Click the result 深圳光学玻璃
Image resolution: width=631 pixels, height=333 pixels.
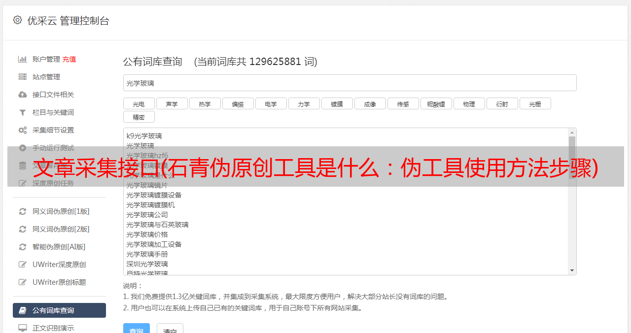tap(147, 264)
